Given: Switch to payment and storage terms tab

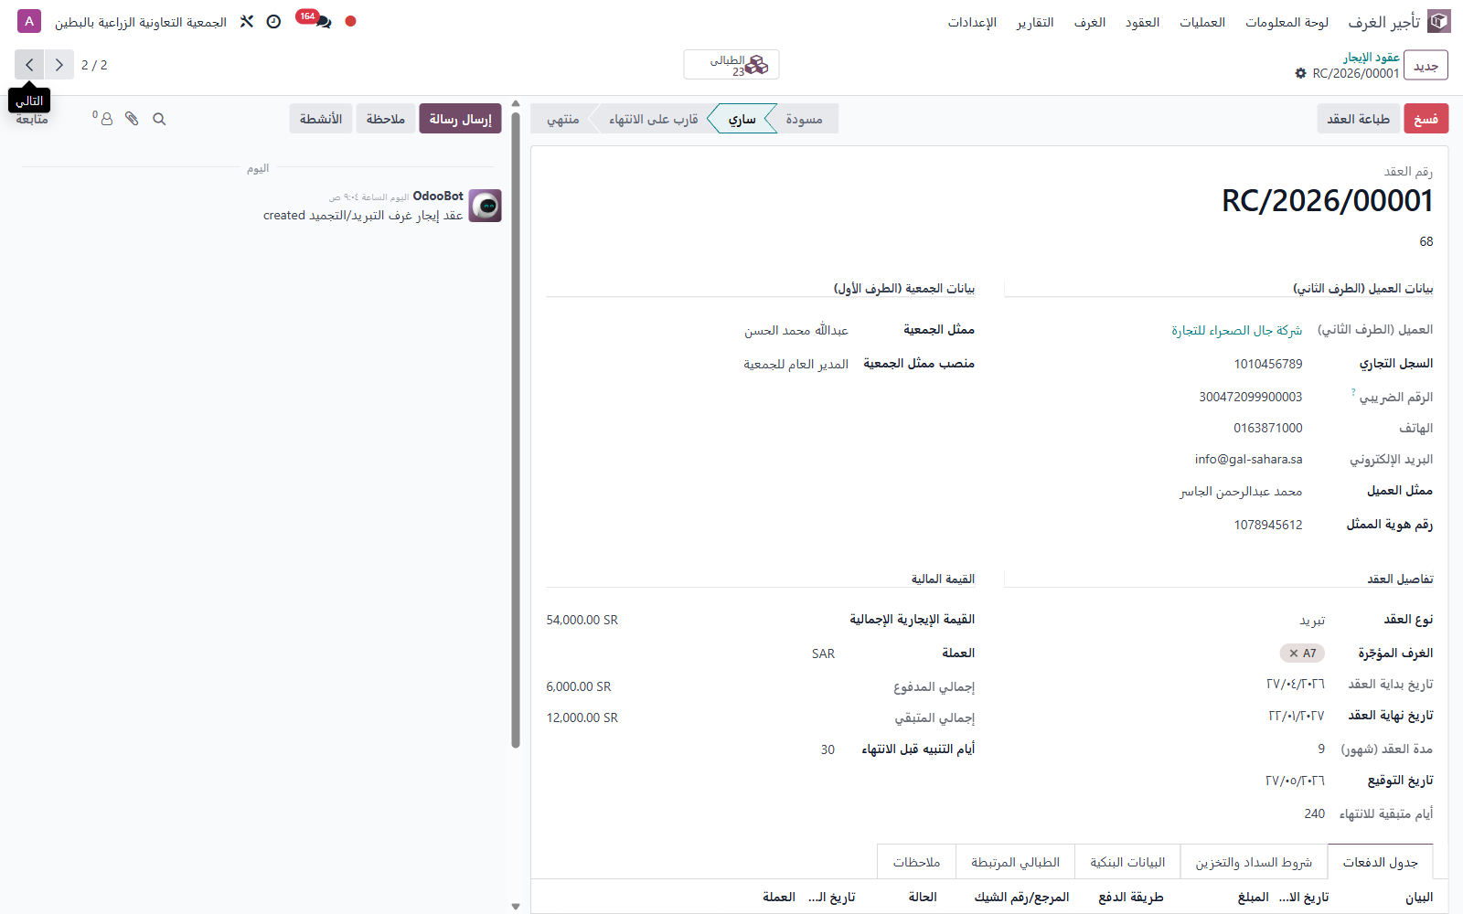Looking at the screenshot, I should point(1254,862).
